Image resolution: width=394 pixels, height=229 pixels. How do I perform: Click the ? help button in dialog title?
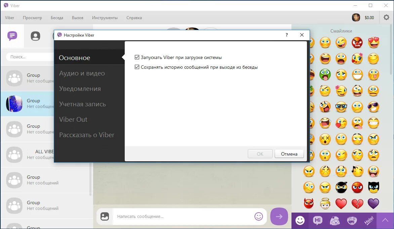point(286,35)
